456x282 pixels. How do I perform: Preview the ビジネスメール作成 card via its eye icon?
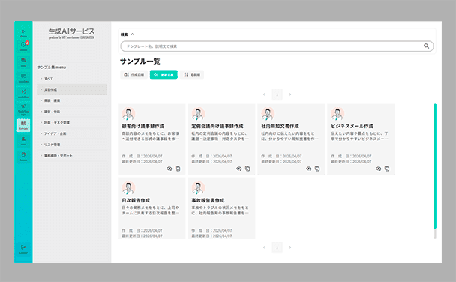point(378,169)
